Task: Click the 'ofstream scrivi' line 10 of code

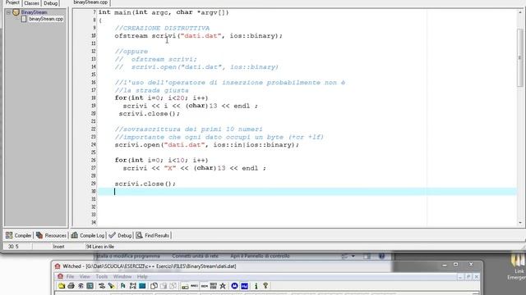Action: (x=199, y=36)
